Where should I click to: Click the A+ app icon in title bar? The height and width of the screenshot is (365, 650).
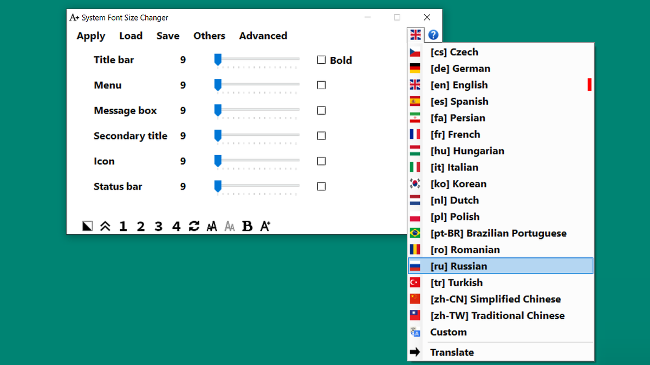pyautogui.click(x=74, y=17)
